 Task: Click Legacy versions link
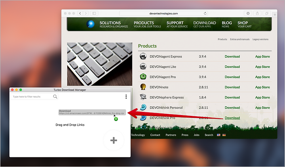(260, 39)
